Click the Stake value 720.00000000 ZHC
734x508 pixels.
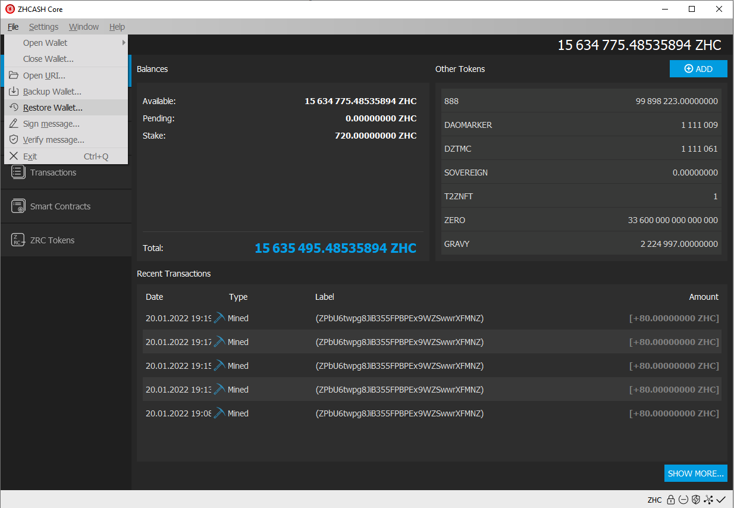click(376, 136)
